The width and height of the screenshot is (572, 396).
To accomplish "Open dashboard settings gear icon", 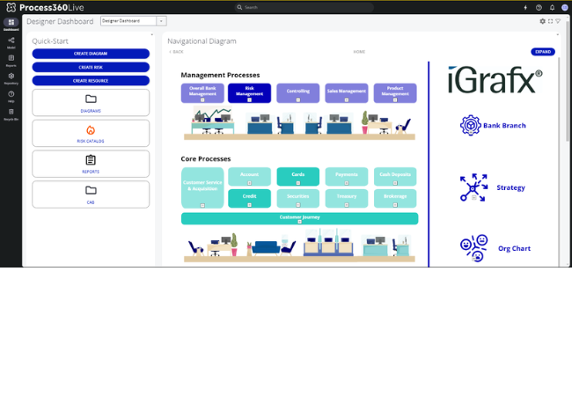I will [542, 21].
